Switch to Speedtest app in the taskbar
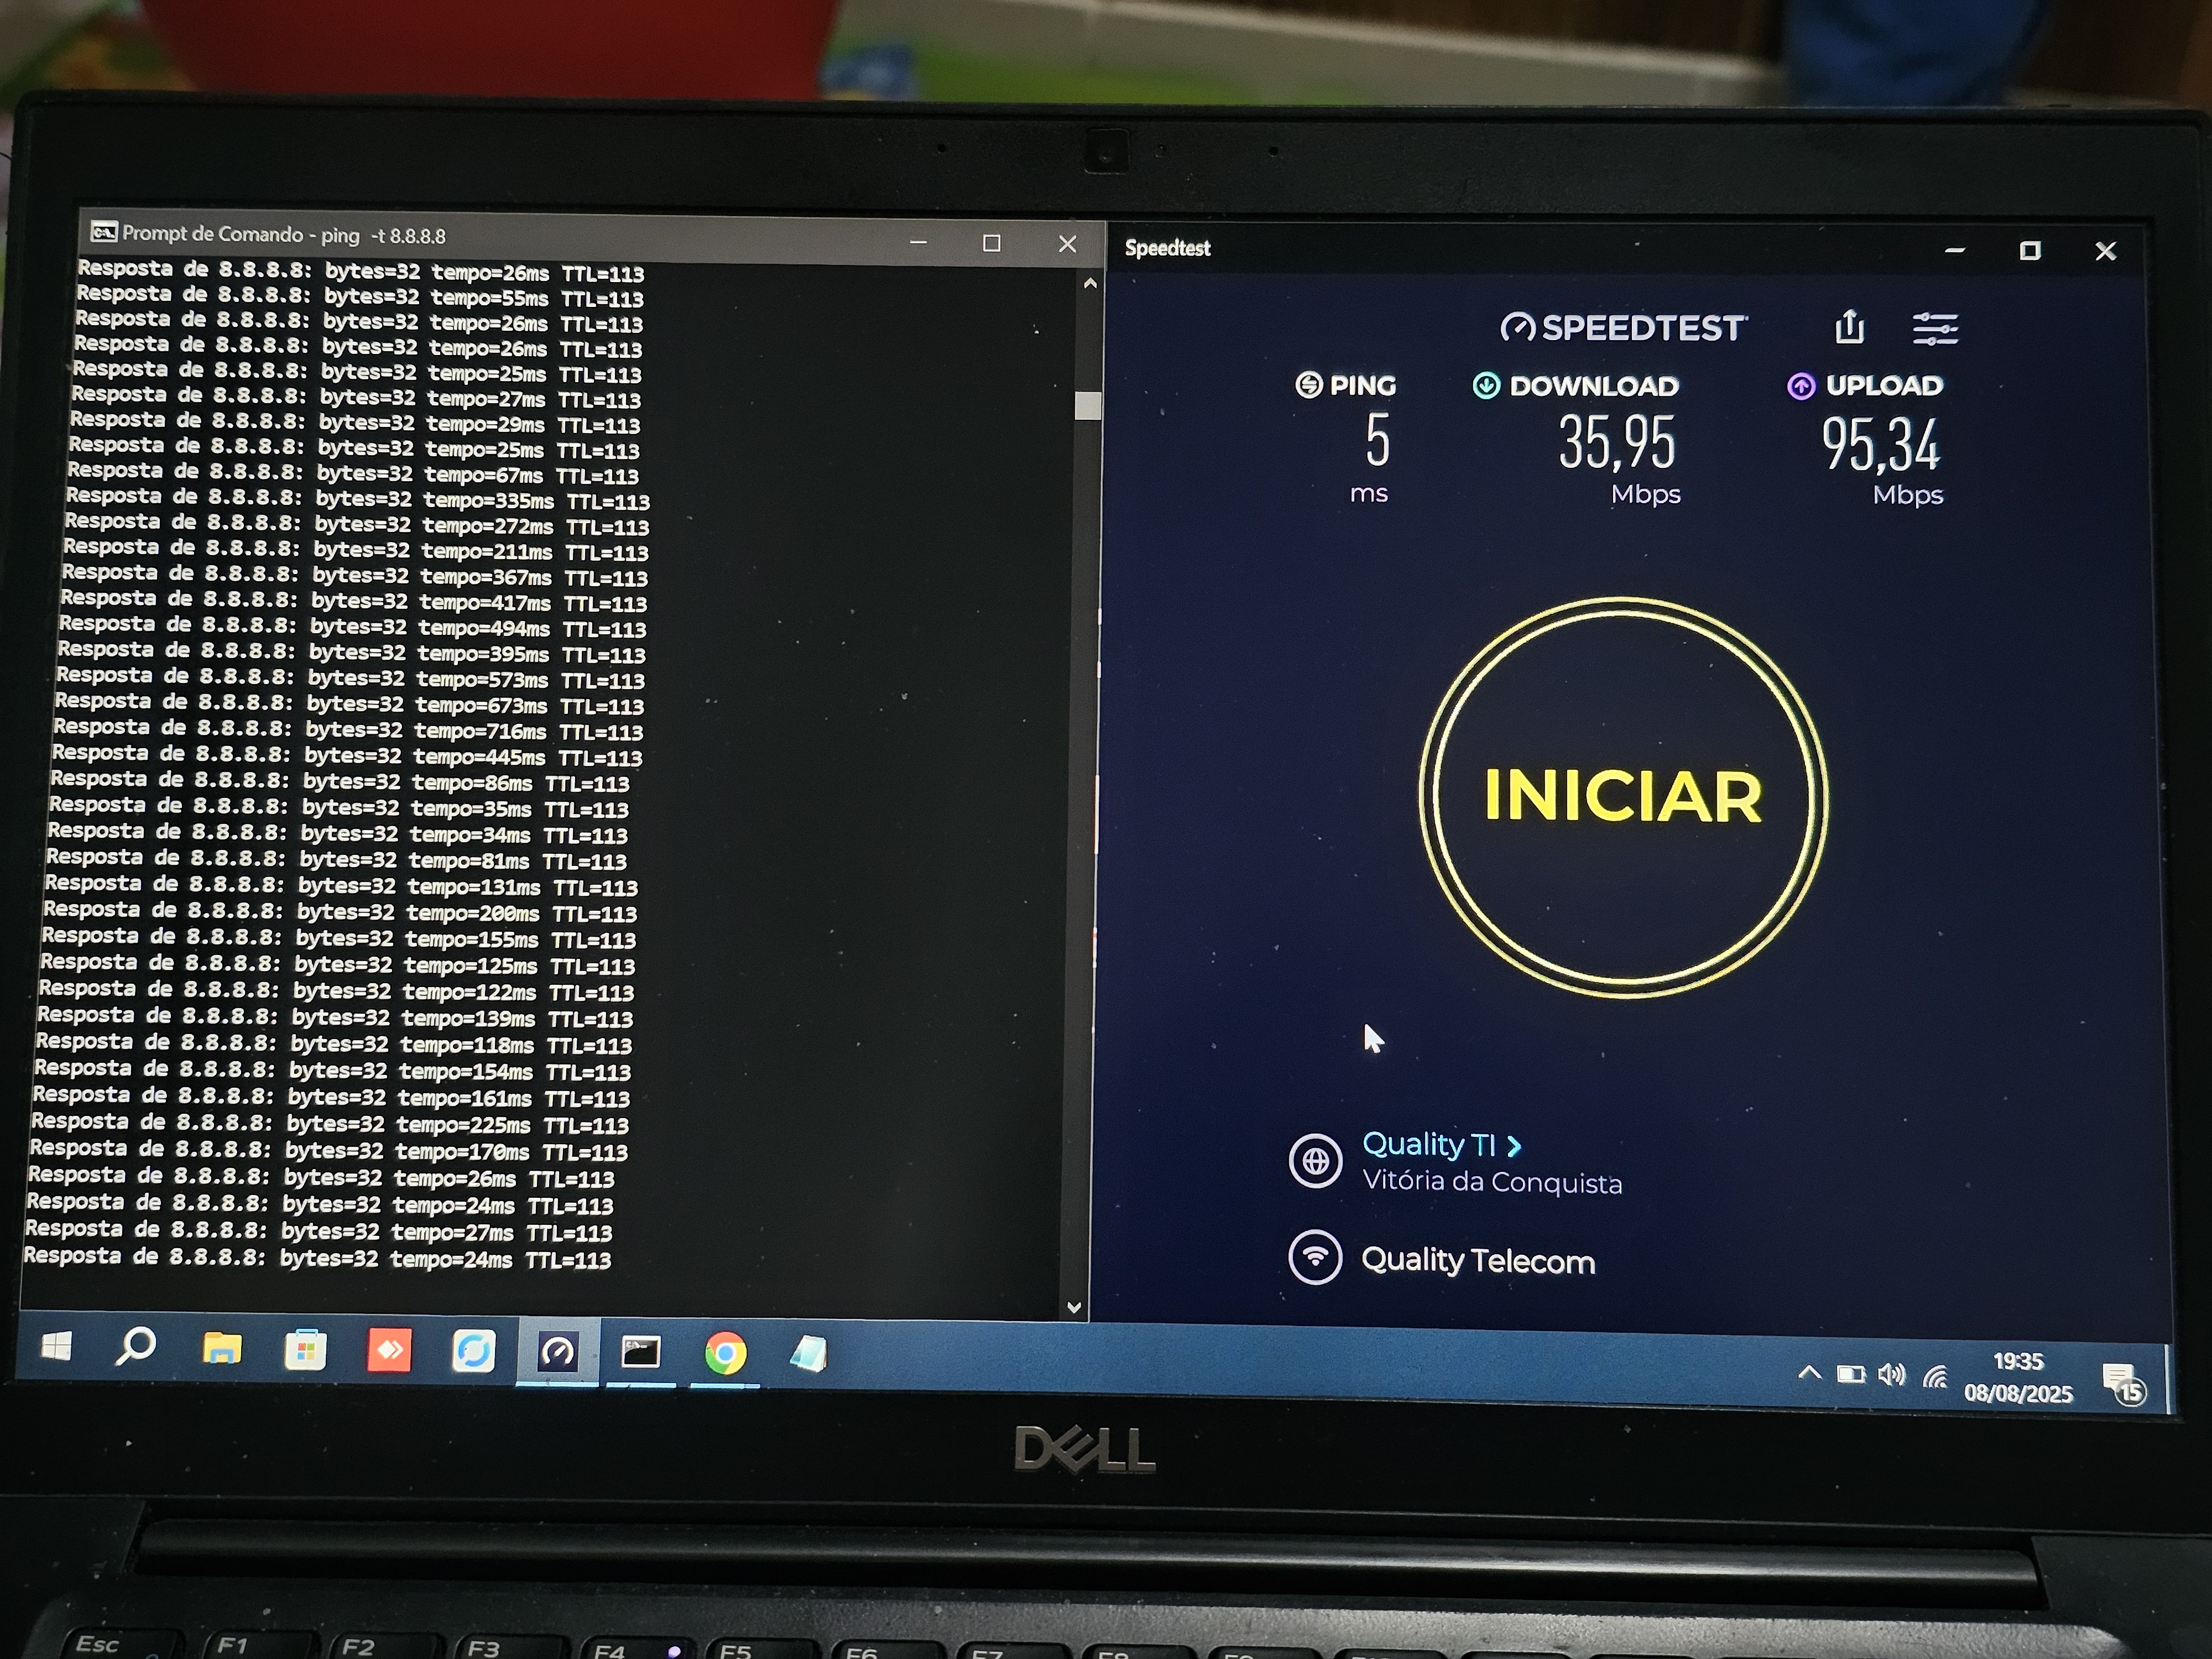The image size is (2212, 1659). (x=557, y=1353)
